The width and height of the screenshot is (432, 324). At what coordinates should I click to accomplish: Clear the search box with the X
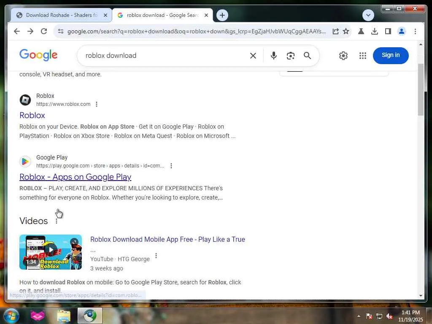coord(253,56)
